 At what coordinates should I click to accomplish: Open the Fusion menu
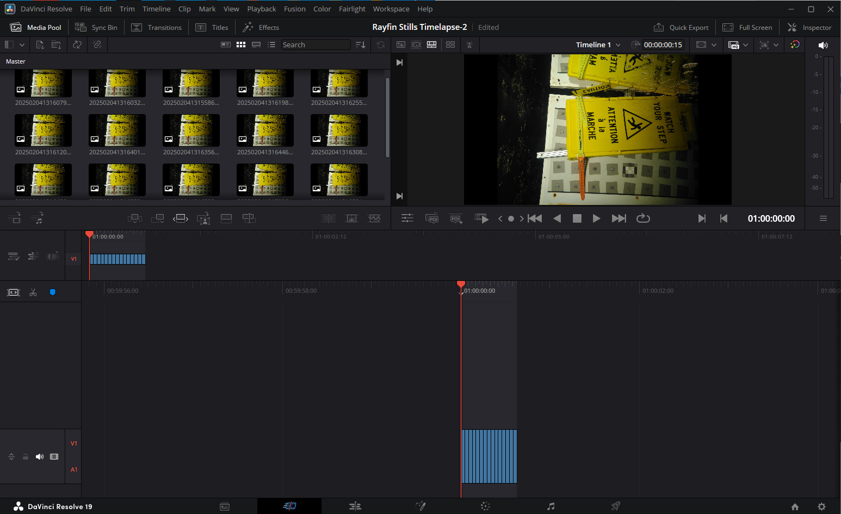coord(294,9)
